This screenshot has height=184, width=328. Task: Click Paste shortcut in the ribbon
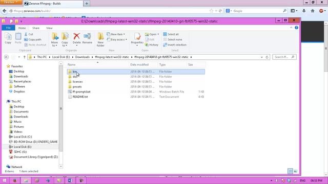(35, 45)
